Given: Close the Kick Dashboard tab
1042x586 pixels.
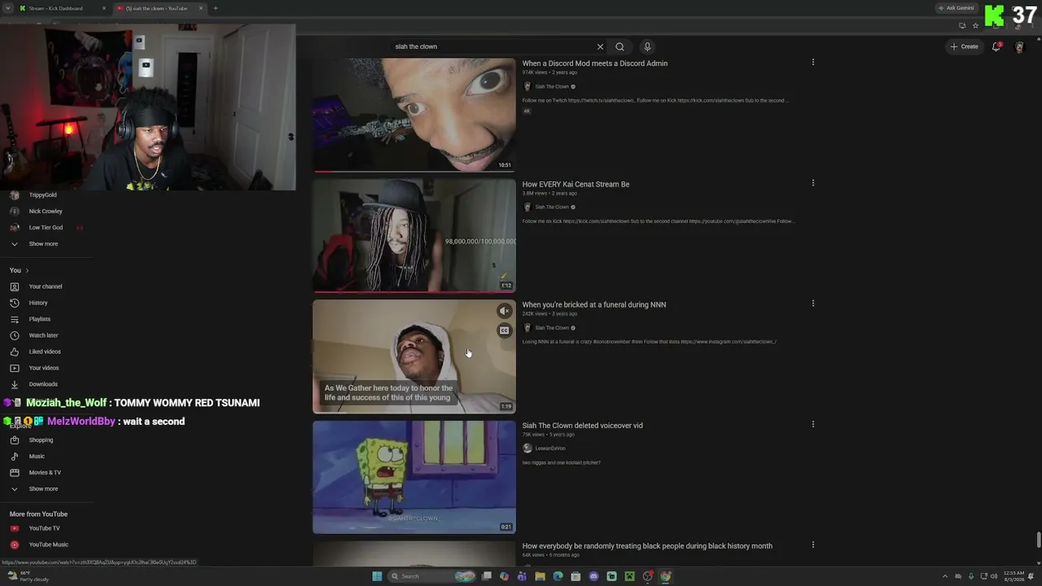Looking at the screenshot, I should 104,8.
